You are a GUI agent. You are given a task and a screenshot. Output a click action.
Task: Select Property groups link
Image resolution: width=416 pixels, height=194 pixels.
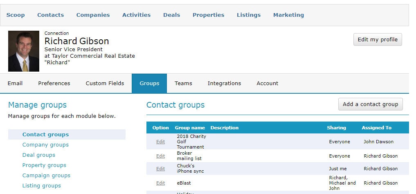[x=44, y=165]
